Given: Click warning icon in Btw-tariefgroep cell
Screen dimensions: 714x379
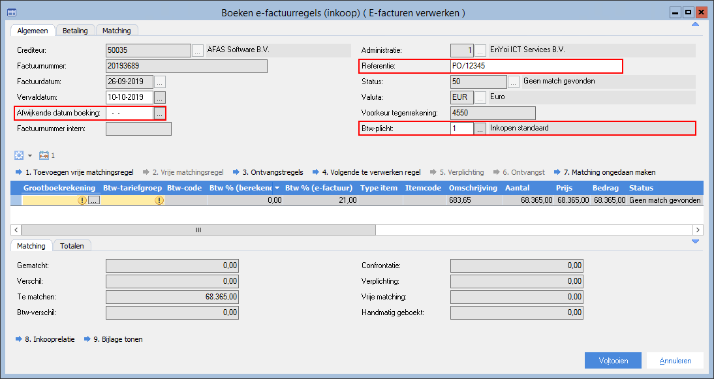Looking at the screenshot, I should (x=159, y=200).
